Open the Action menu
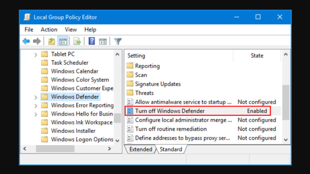The height and width of the screenshot is (174, 310). click(49, 30)
